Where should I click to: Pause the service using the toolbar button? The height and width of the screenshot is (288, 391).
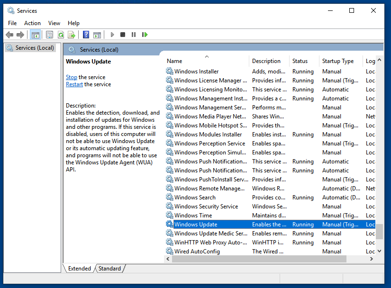point(134,35)
